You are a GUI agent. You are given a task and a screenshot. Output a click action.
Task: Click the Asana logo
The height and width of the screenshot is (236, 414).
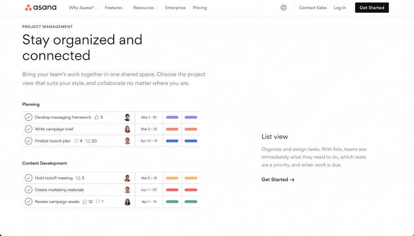coord(40,7)
